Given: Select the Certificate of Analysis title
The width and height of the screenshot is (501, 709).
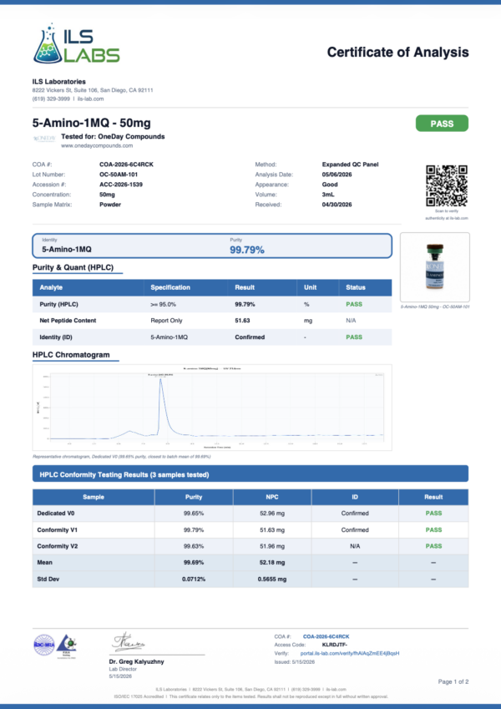Looking at the screenshot, I should pyautogui.click(x=398, y=52).
